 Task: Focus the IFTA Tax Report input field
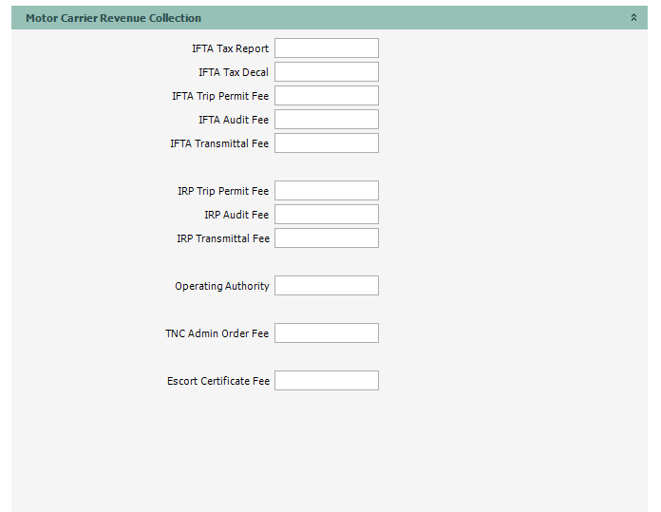326,48
